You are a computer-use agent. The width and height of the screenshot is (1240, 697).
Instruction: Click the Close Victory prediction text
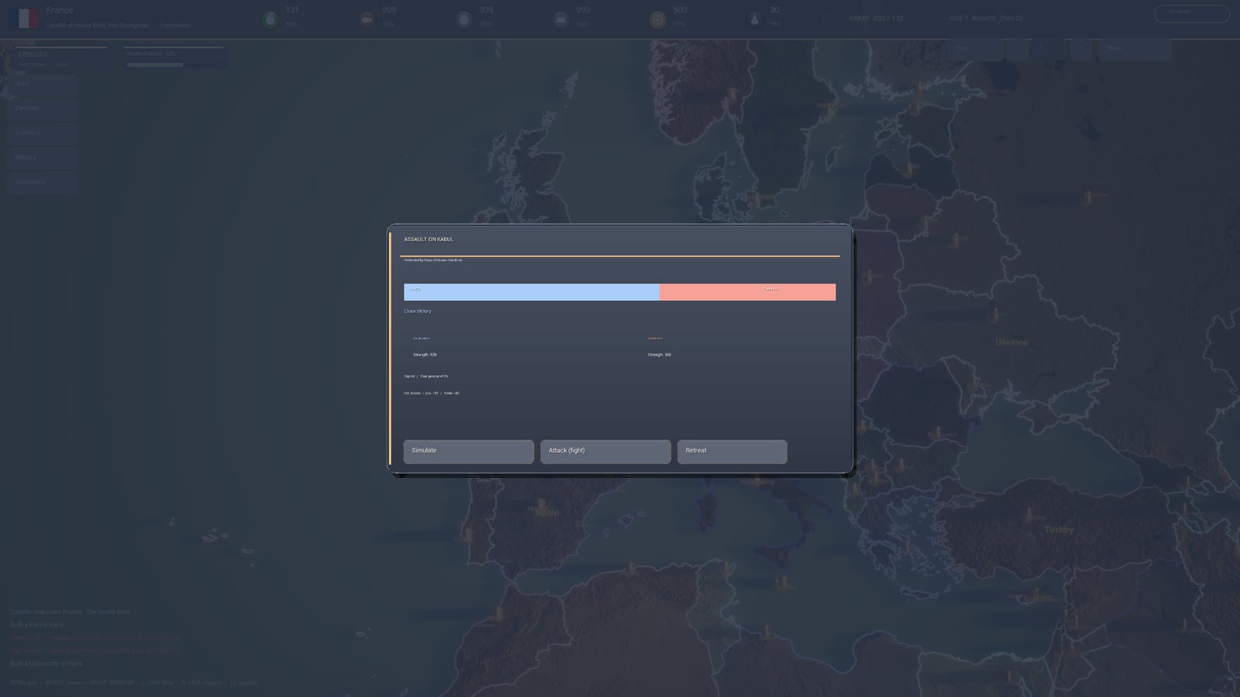(417, 311)
